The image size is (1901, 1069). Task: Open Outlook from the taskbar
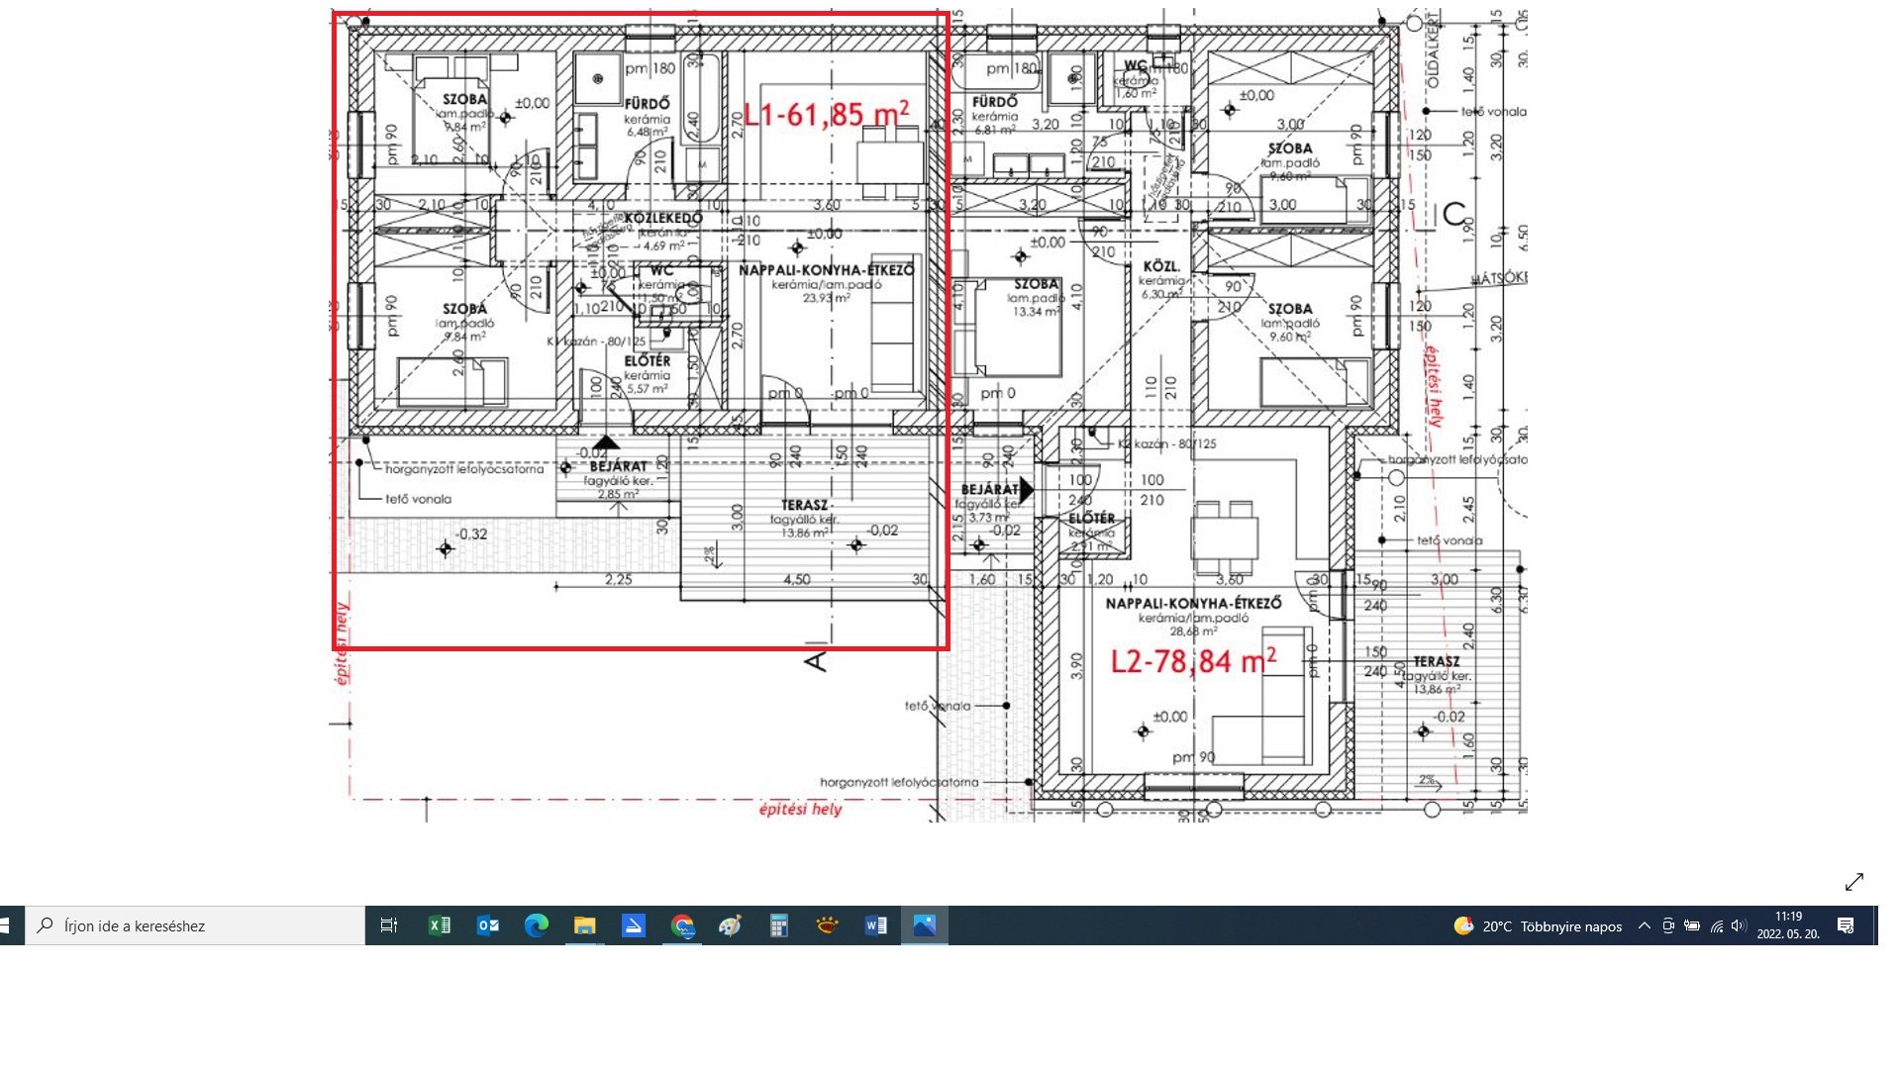488,925
